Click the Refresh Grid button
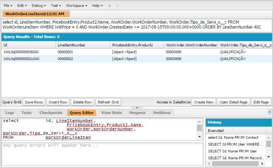Image resolution: width=273 pixels, height=168 pixels. pos(108,102)
